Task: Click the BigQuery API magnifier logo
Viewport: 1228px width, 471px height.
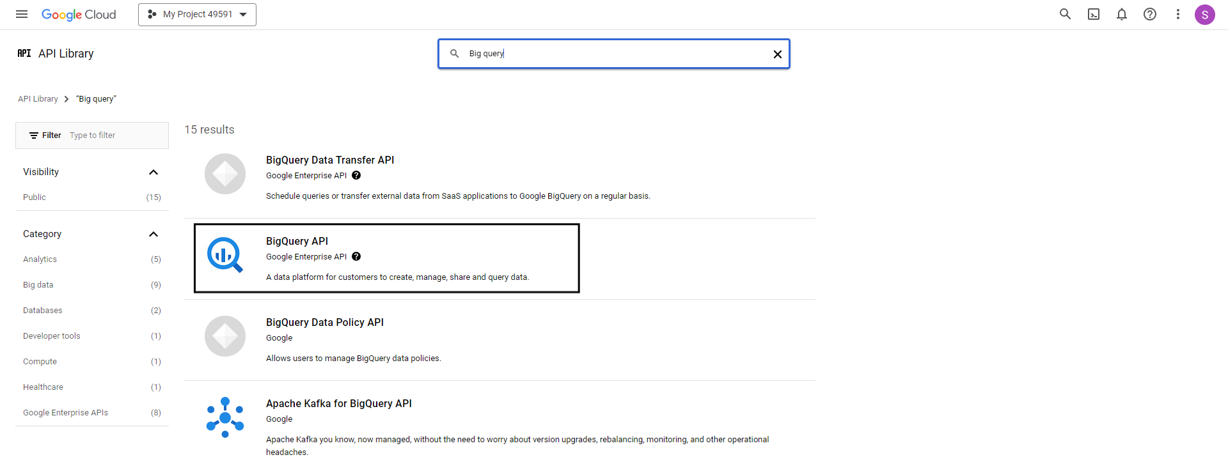Action: tap(225, 255)
